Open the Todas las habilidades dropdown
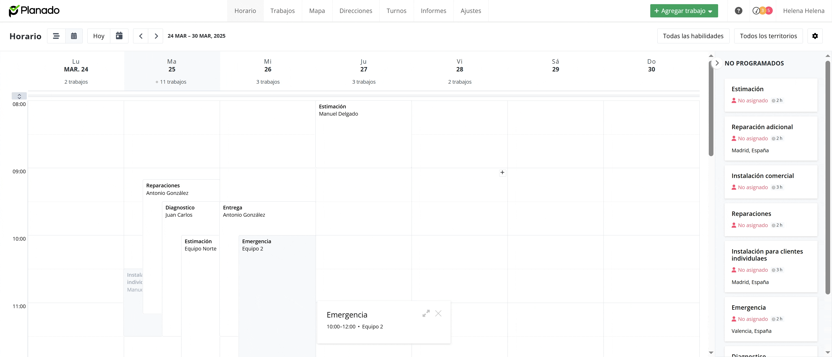Viewport: 832px width, 357px height. click(x=693, y=36)
